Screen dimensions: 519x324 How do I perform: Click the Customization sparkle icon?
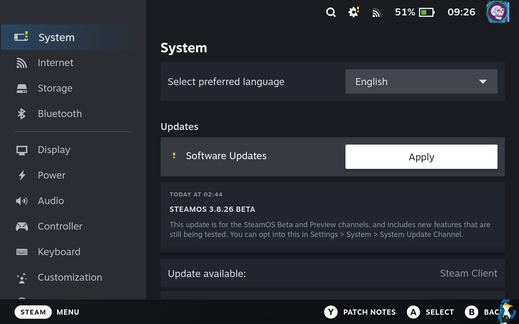22,277
